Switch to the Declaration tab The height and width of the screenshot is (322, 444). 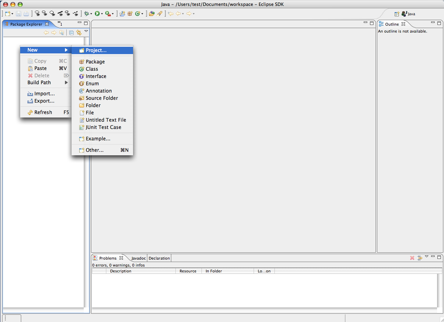[x=159, y=258]
